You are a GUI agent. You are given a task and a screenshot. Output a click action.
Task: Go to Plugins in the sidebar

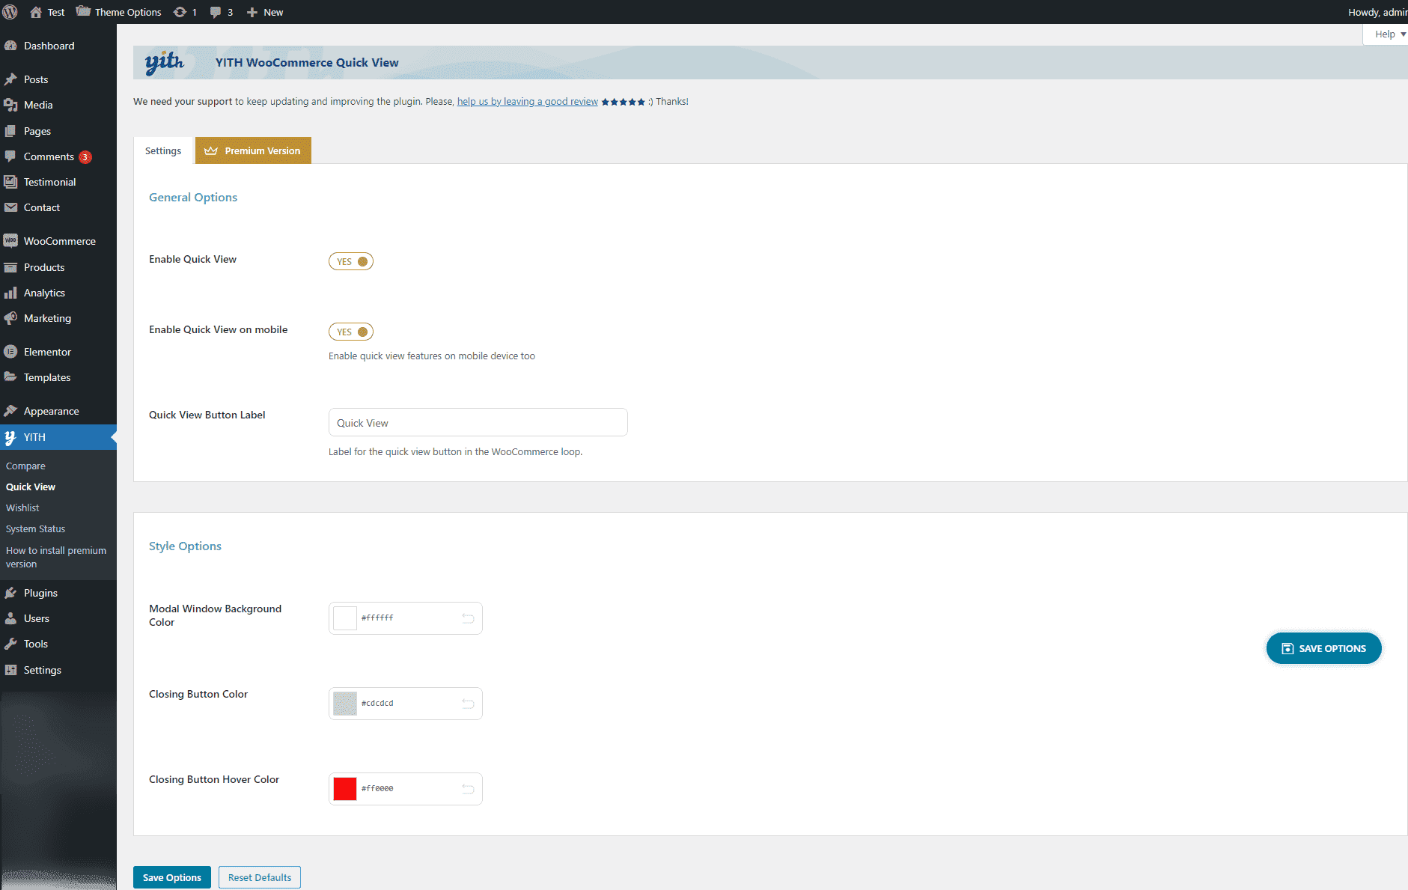pos(40,593)
